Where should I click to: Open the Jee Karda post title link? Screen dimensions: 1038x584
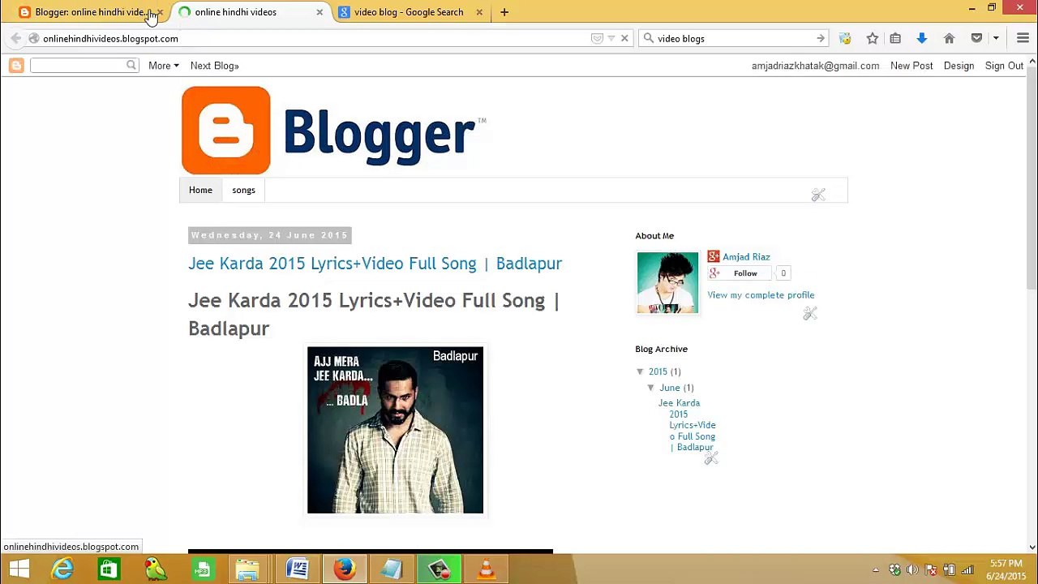(375, 264)
